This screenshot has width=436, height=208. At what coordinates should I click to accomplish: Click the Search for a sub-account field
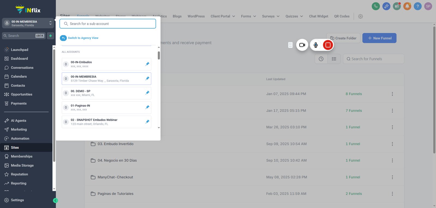click(x=108, y=24)
